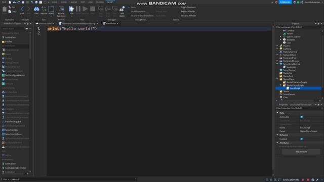Open the Insert Basic Objects dropdown
The height and width of the screenshot is (182, 324).
coord(25,24)
